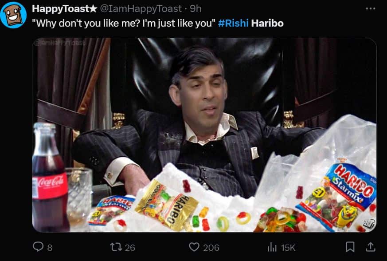Open the #Rishi hashtag link
This screenshot has height=261, width=387.
(233, 23)
